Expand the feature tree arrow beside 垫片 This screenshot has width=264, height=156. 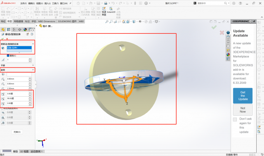click(x=37, y=26)
